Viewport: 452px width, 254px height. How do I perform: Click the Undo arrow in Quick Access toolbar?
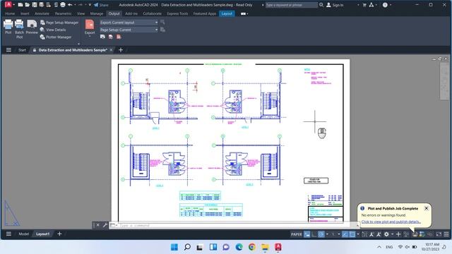pos(70,5)
